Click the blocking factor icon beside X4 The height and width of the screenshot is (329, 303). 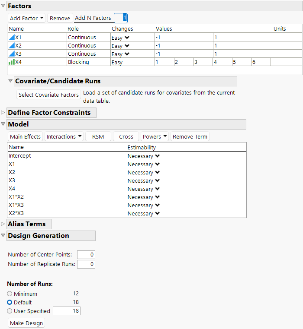click(x=12, y=62)
